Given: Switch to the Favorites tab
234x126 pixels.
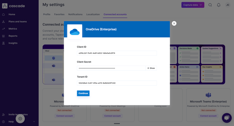Looking at the screenshot, I should tap(59, 14).
